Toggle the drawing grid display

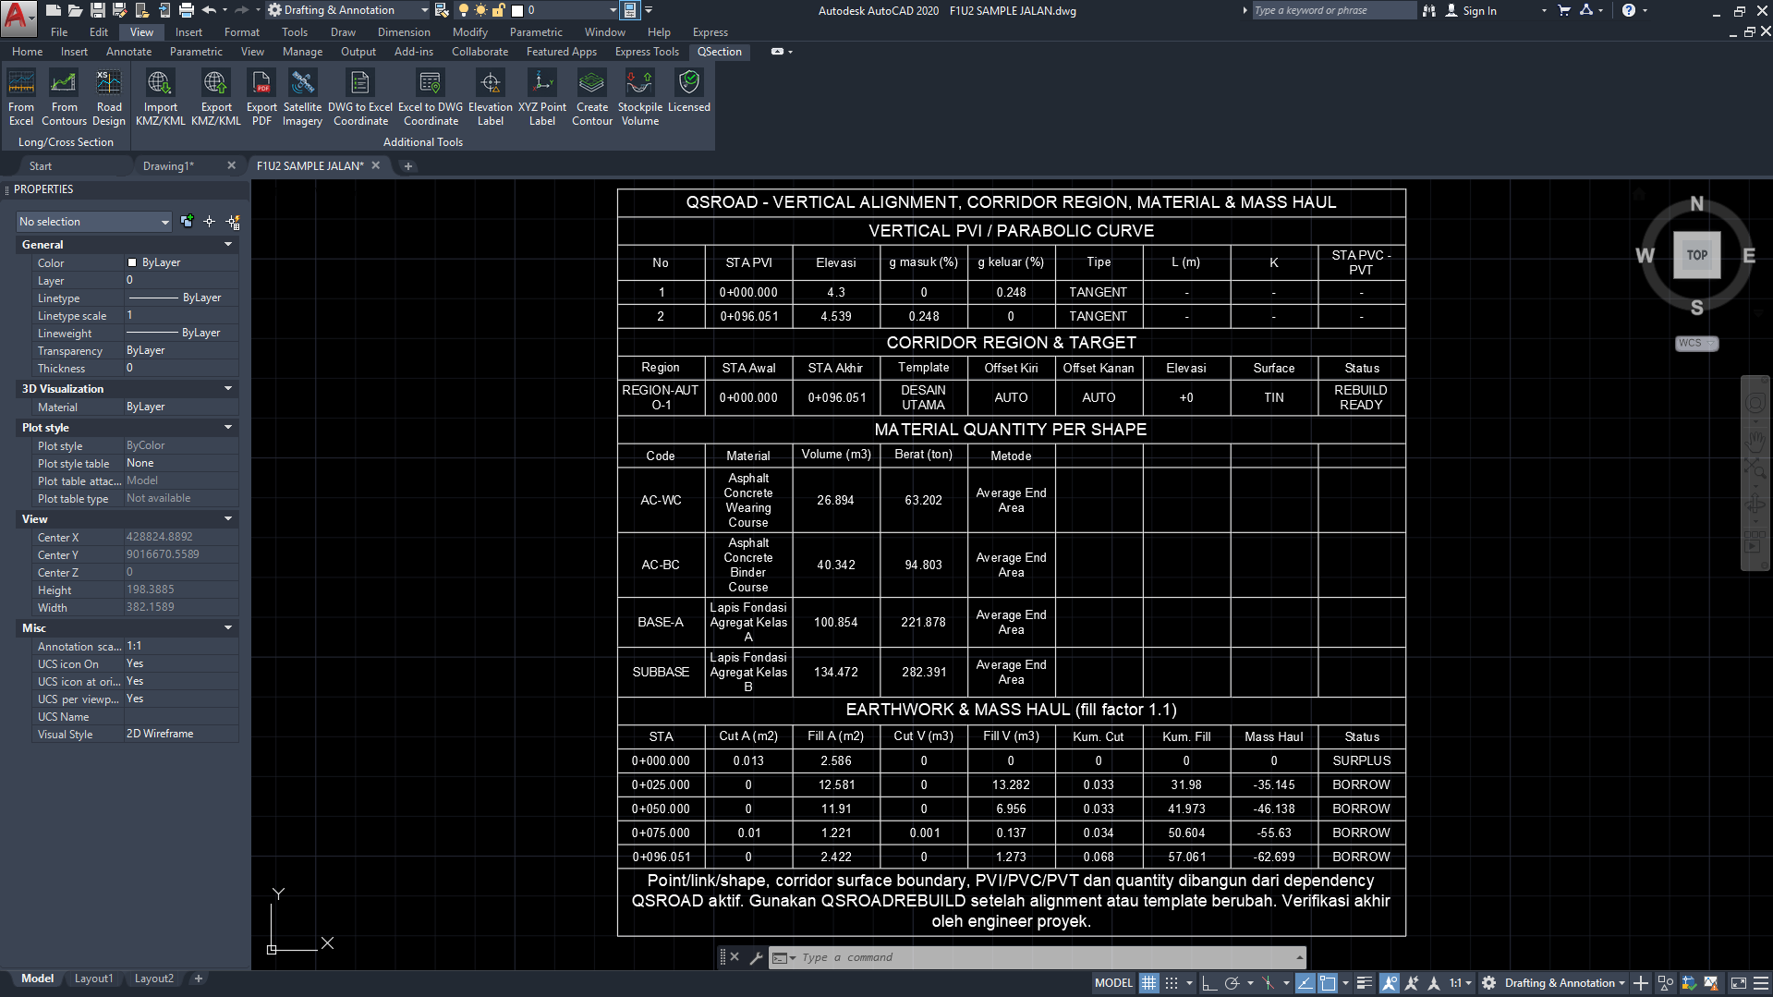pos(1148,983)
